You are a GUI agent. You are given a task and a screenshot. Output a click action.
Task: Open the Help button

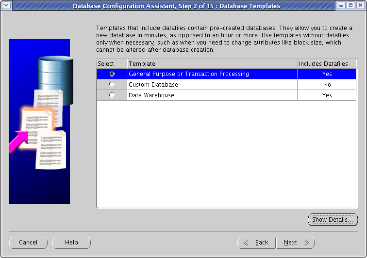71,243
